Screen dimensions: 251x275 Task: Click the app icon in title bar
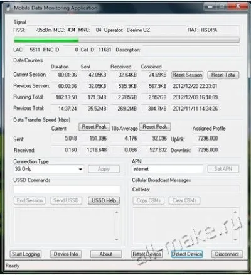(8, 8)
